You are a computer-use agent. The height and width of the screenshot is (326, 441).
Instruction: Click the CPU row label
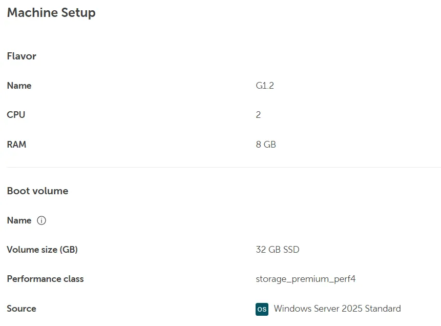click(x=16, y=115)
